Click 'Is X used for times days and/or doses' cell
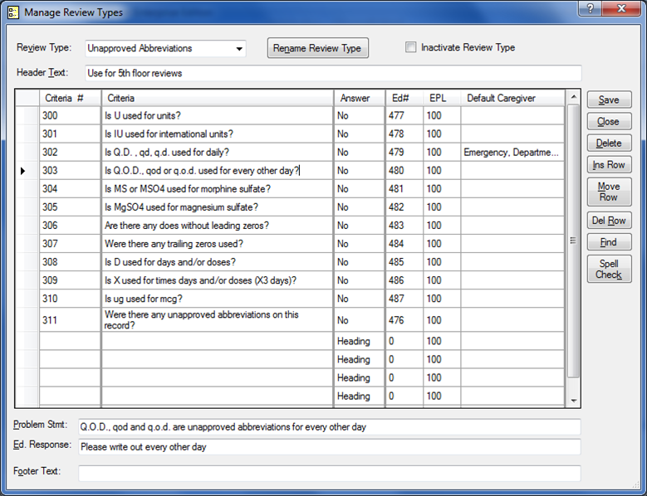 (x=217, y=280)
